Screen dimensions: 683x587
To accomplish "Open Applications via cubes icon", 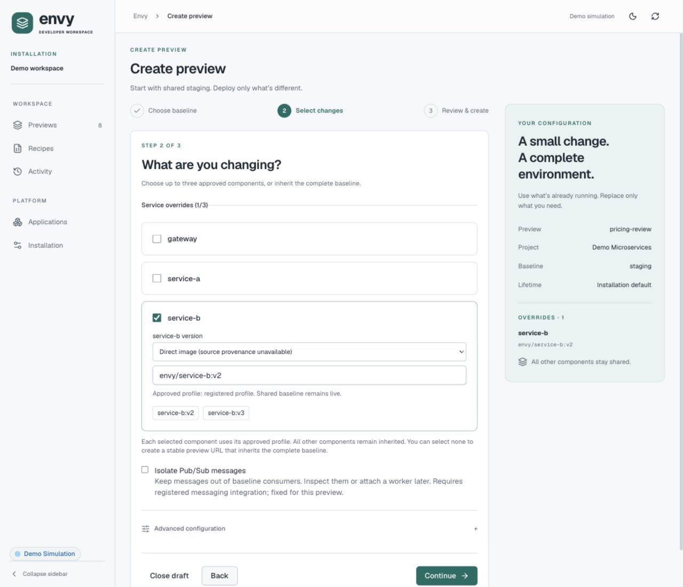I will [18, 222].
